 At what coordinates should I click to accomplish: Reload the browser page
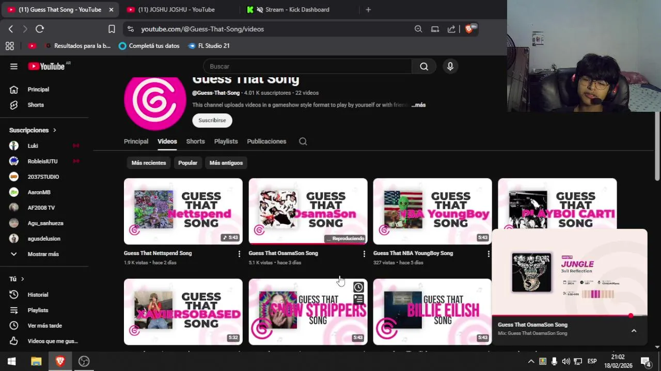coord(40,29)
